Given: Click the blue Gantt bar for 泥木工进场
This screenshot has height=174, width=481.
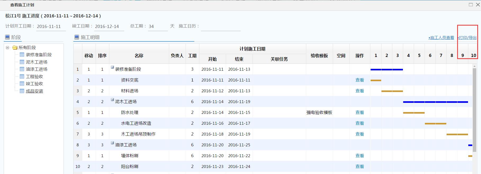Looking at the screenshot, I should (435, 102).
